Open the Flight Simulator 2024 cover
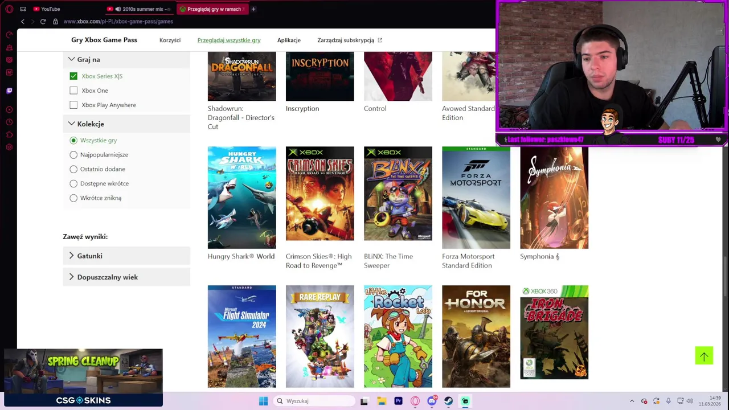 (x=242, y=337)
